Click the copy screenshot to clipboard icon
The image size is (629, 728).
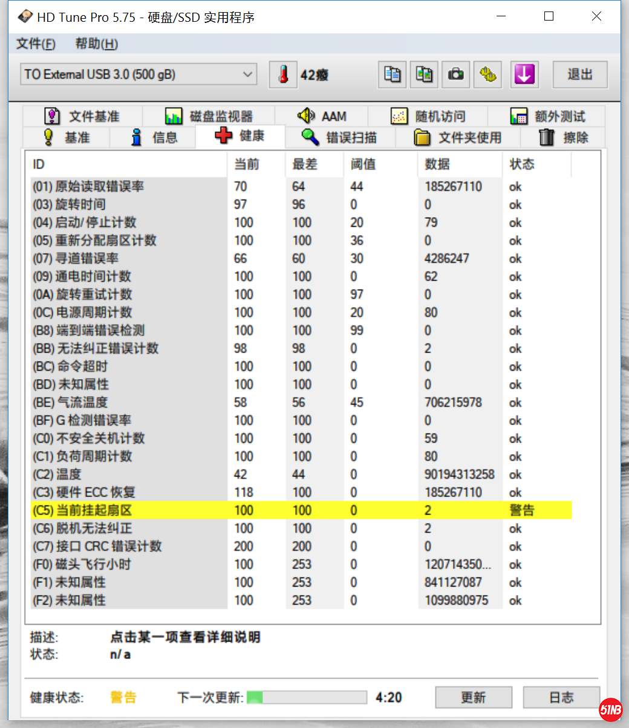(x=424, y=75)
